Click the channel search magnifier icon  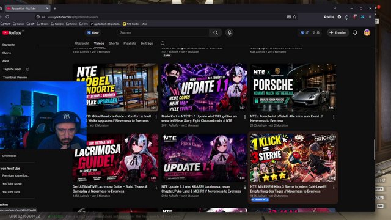(163, 43)
